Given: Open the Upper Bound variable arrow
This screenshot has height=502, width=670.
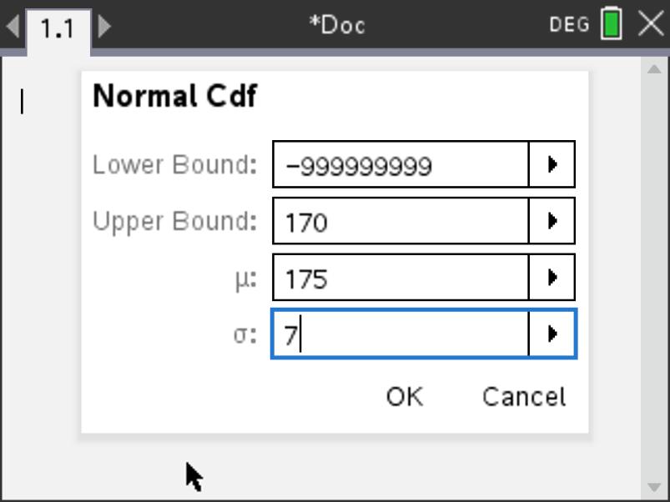Looking at the screenshot, I should point(552,222).
